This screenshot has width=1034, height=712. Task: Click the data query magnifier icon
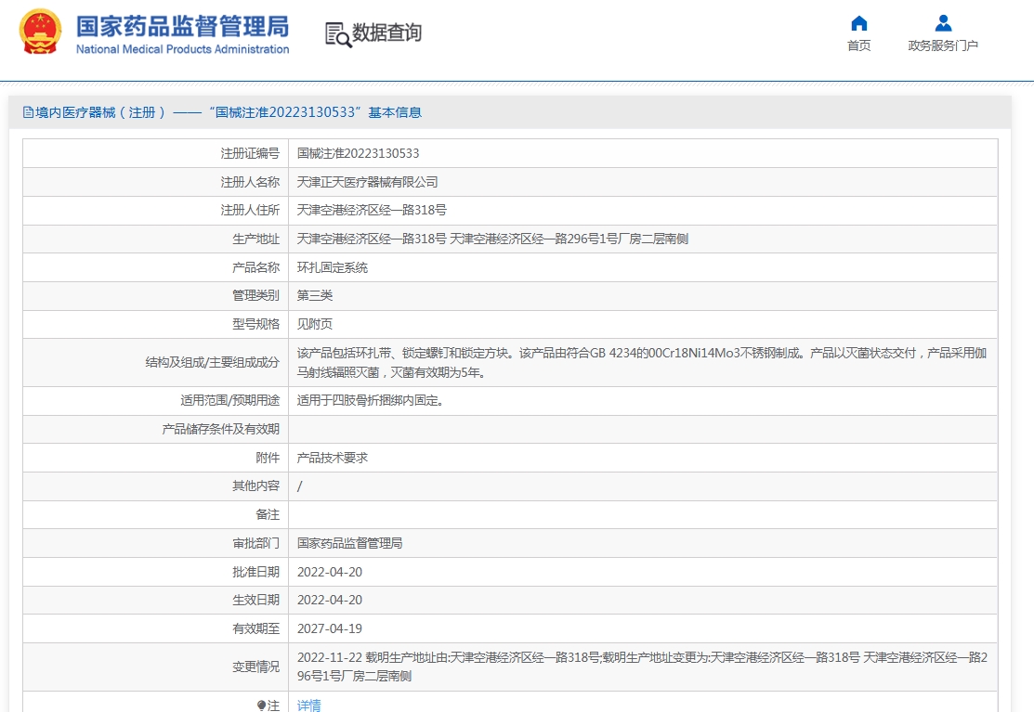(338, 34)
